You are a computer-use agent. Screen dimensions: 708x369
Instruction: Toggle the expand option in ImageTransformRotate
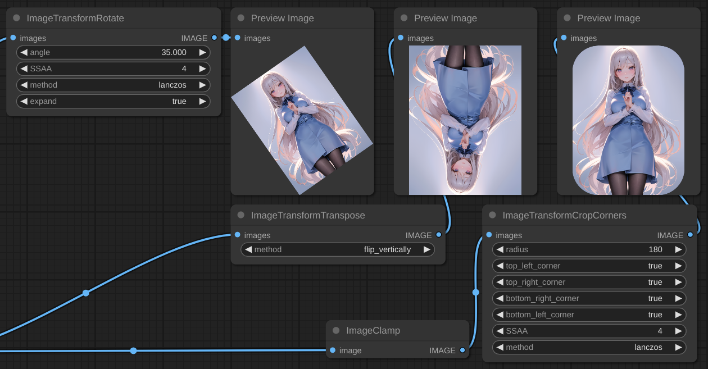(x=114, y=101)
